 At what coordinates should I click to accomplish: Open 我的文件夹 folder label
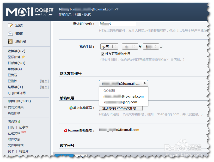[x=16, y=107]
